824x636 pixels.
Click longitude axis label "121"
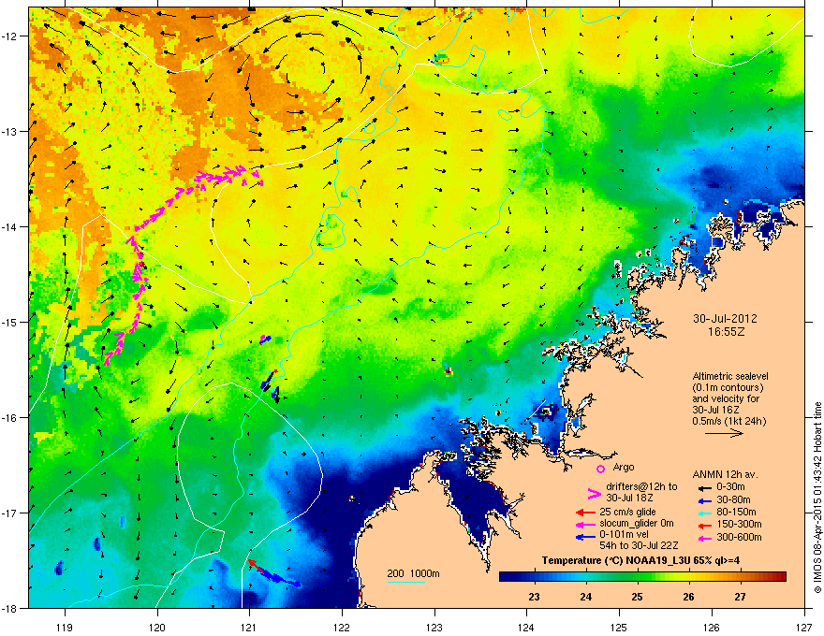pos(249,627)
